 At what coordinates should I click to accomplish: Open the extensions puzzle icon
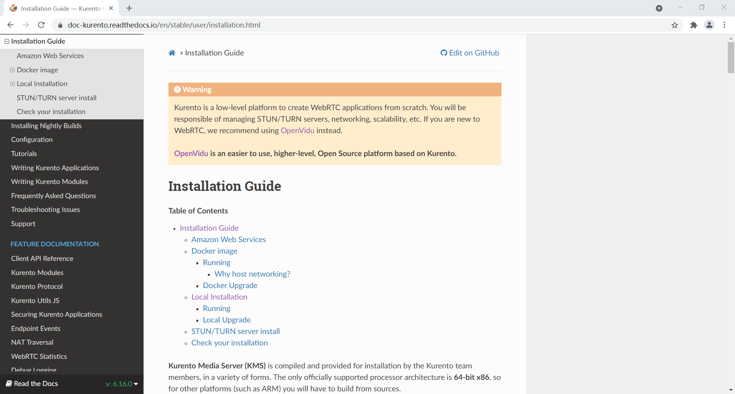point(694,25)
